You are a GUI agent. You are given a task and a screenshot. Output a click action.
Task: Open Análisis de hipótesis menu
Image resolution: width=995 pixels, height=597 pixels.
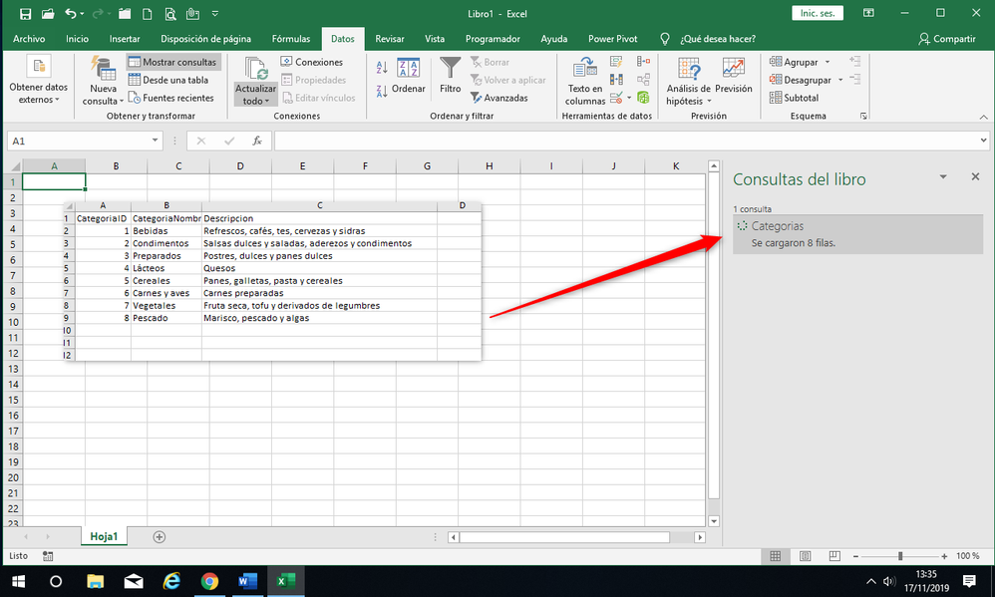[689, 81]
